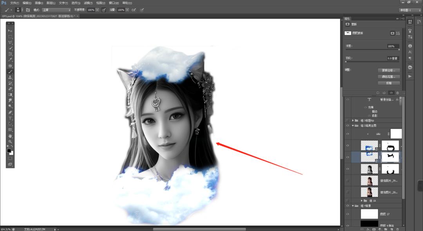Select the Move tool in the toolbox

click(x=10, y=31)
